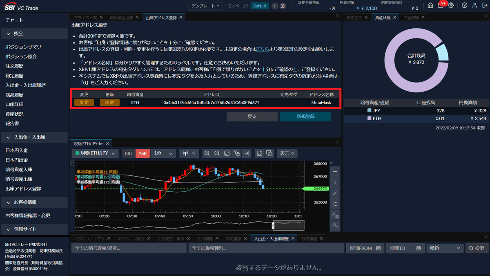This screenshot has width=490, height=276.
Task: Jump chart to latest candle
Action: (246, 153)
